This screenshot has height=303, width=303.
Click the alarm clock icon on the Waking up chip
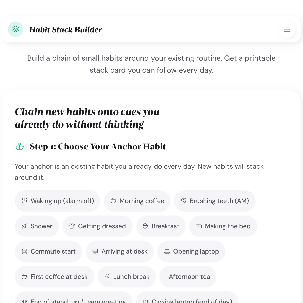tap(24, 201)
